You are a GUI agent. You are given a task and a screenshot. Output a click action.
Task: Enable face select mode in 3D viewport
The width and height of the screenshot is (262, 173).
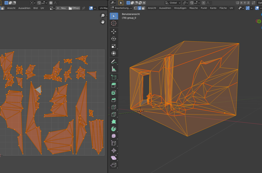(x=143, y=8)
